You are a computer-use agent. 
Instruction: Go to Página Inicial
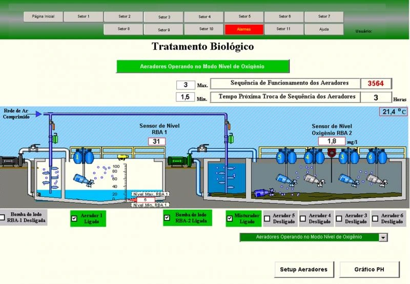(x=43, y=17)
